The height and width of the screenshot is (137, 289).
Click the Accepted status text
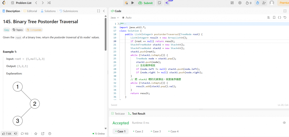point(121,123)
